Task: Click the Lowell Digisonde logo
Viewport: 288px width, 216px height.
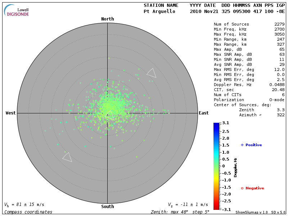Action: (17, 10)
